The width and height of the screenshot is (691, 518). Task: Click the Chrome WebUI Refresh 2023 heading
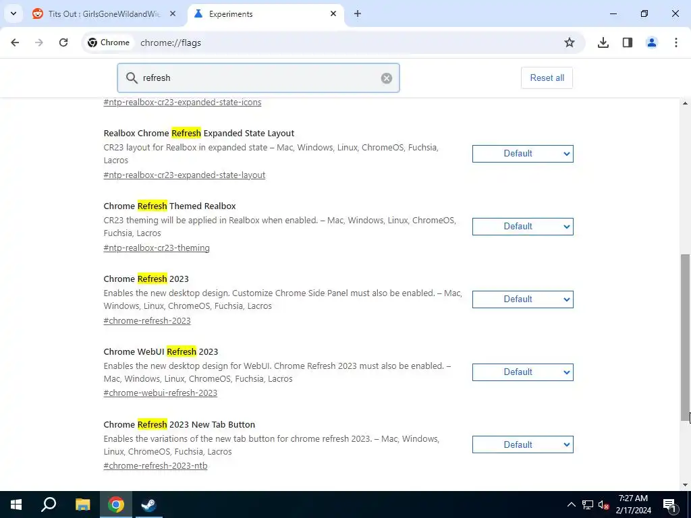tap(161, 351)
